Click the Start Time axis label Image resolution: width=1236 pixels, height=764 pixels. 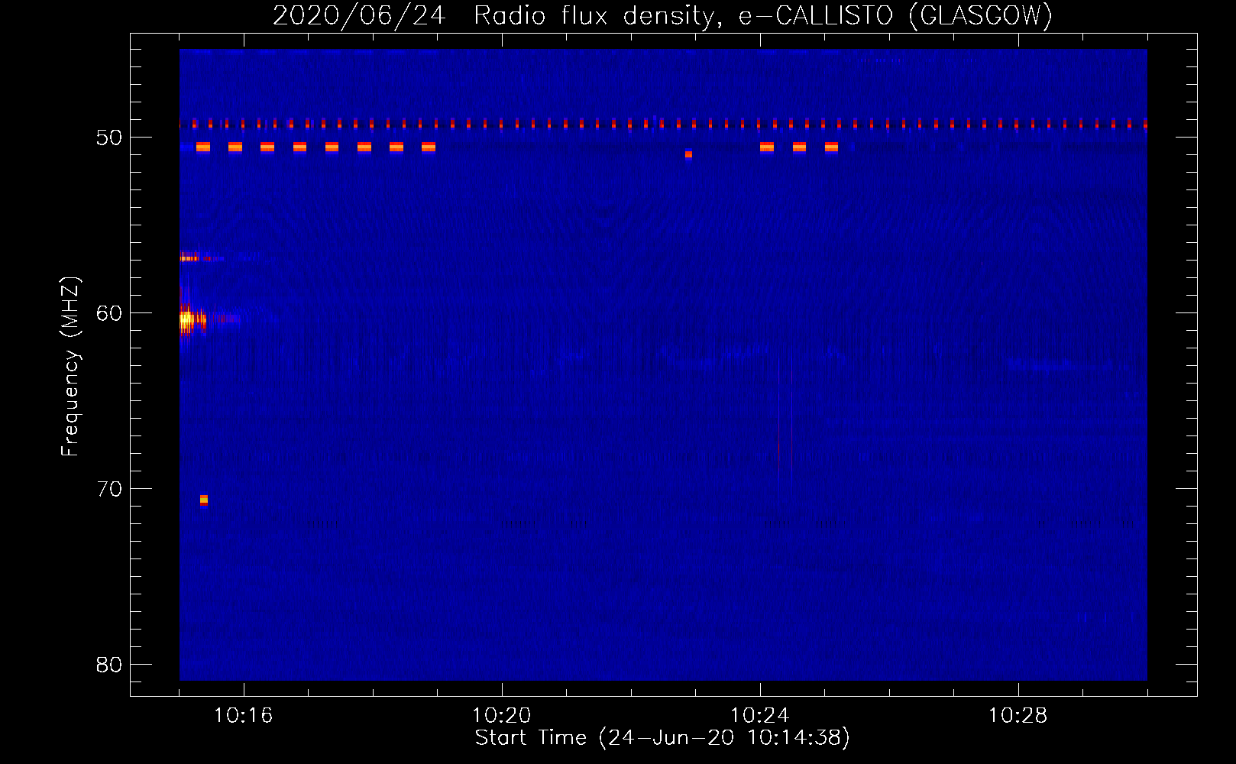click(662, 738)
